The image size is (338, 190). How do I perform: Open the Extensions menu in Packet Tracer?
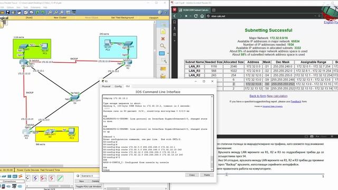tap(35, 7)
